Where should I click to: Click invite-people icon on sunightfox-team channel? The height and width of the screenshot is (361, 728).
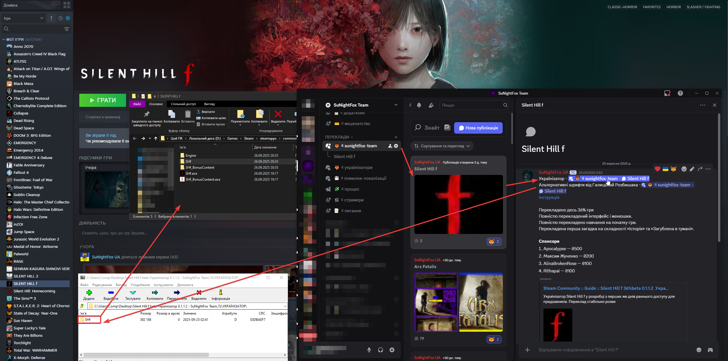390,146
